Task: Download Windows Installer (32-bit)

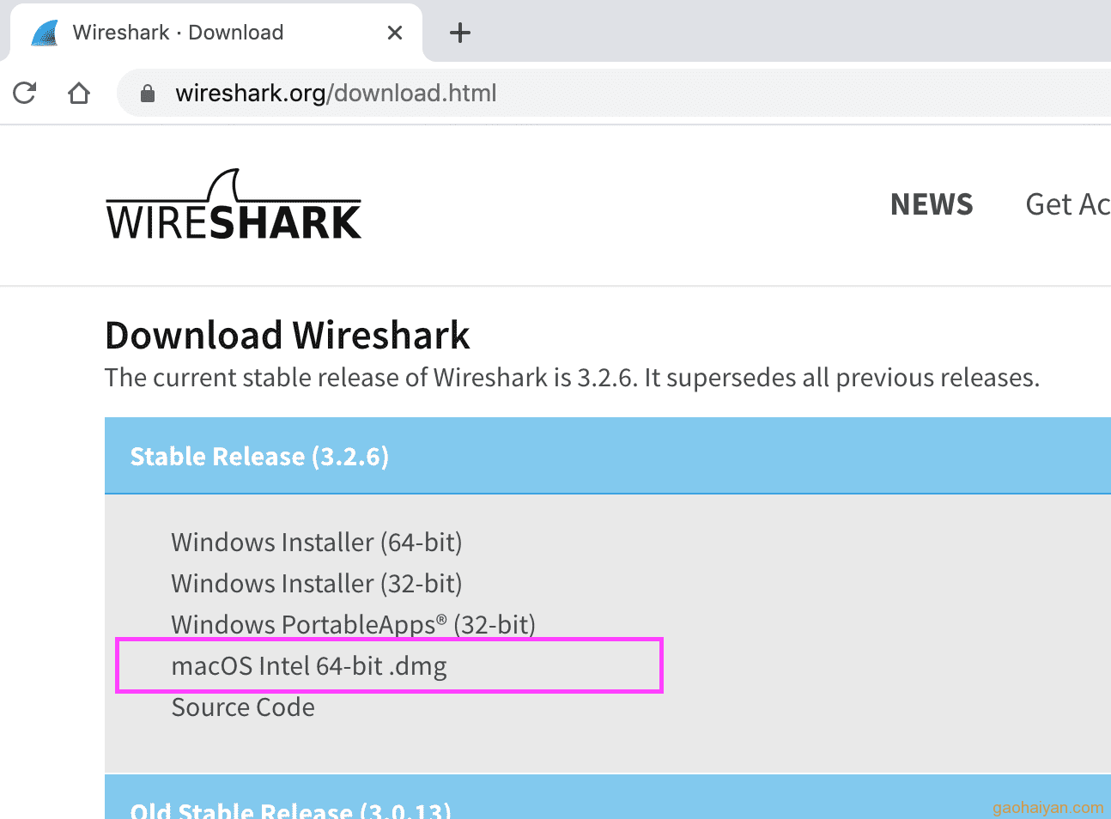Action: [317, 584]
